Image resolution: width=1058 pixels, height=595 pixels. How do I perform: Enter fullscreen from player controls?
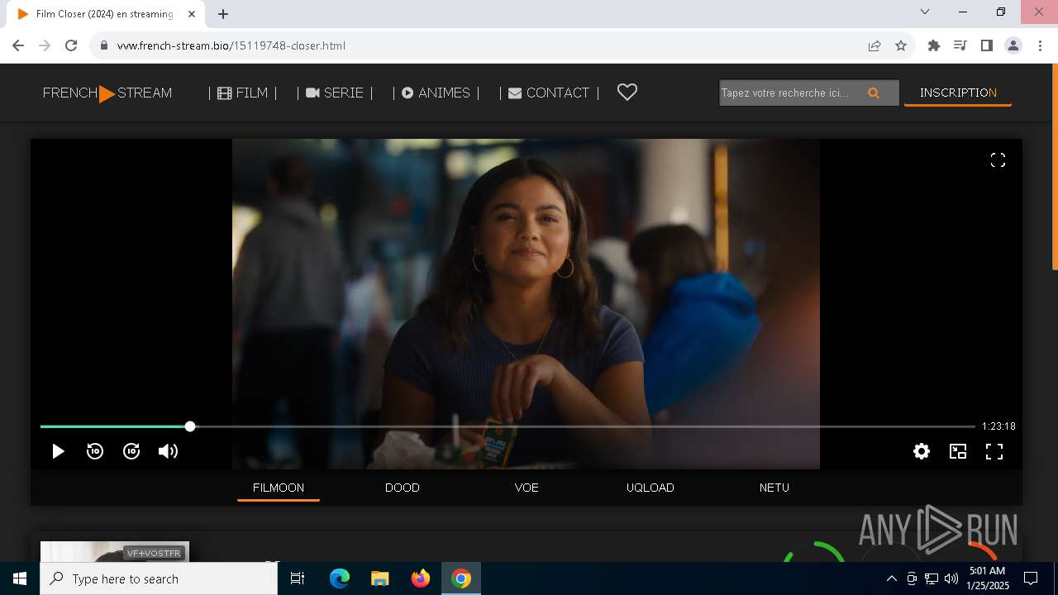point(994,451)
